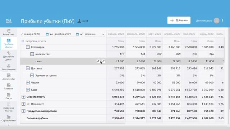Expand the Чашки row
The height and width of the screenshot is (129, 230).
28,82
